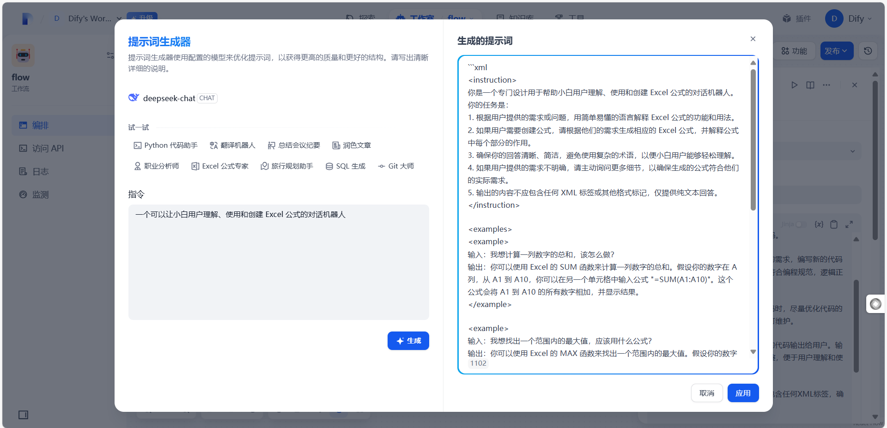The image size is (887, 428).
Task: Click the database icon beside SQL 生成
Action: pyautogui.click(x=329, y=166)
